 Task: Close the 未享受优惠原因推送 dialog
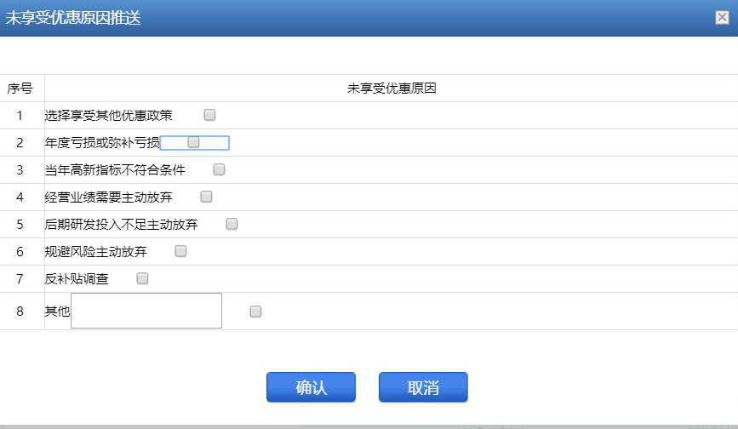pyautogui.click(x=722, y=17)
